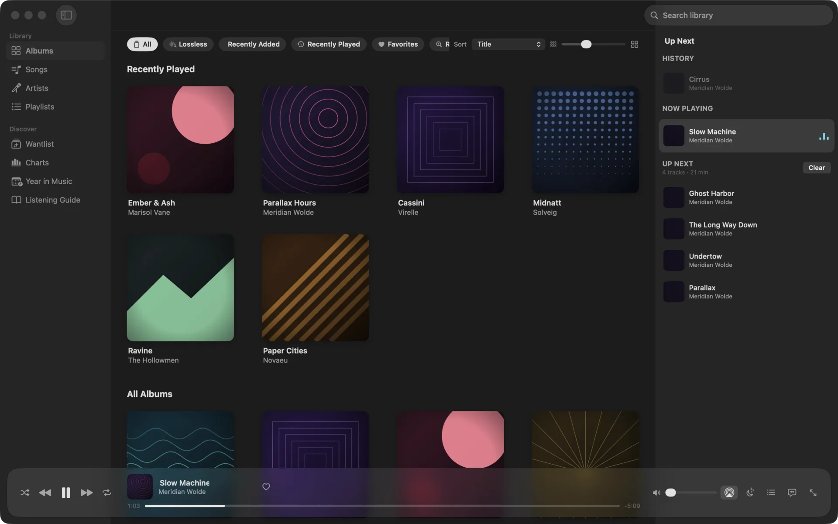Enable the Favorites filter chip
Screen dimensions: 838x524
398,44
